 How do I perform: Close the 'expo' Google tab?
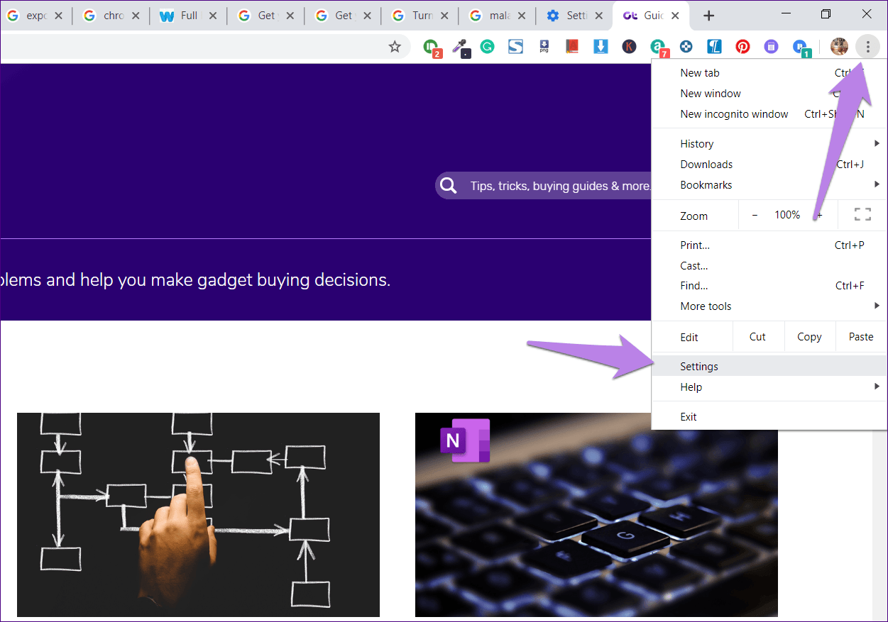pos(58,16)
